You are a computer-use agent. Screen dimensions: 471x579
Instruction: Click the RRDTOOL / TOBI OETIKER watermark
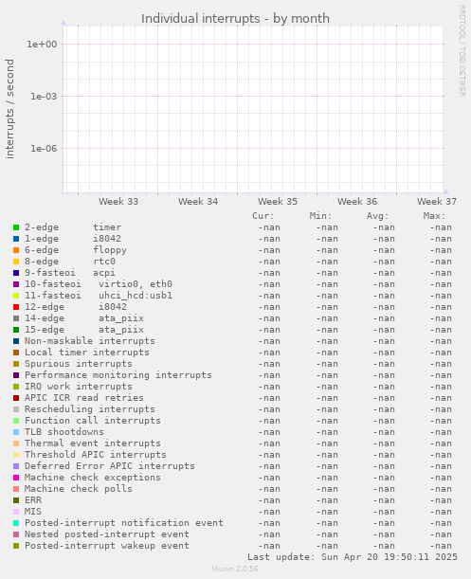462,51
